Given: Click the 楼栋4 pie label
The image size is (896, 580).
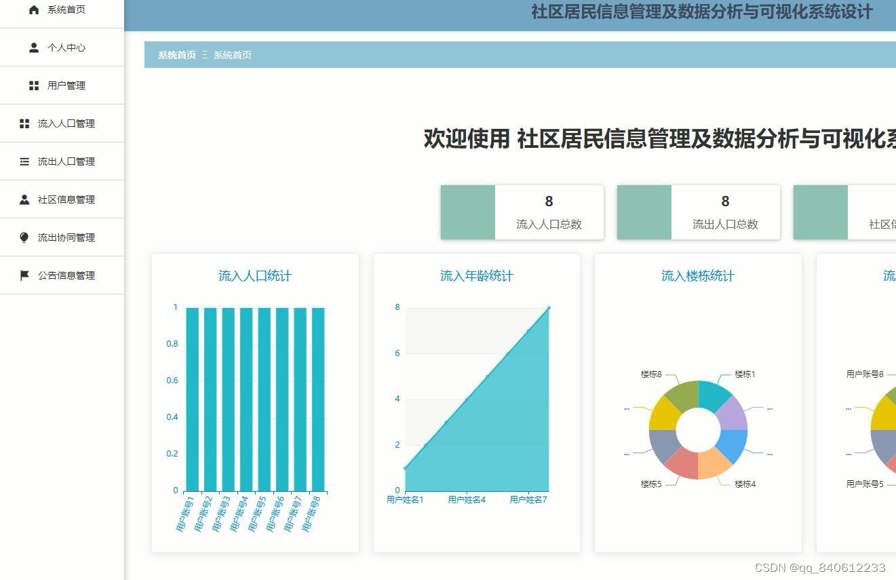Looking at the screenshot, I should point(745,484).
